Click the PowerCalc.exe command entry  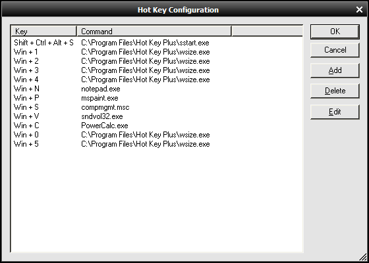click(x=105, y=126)
